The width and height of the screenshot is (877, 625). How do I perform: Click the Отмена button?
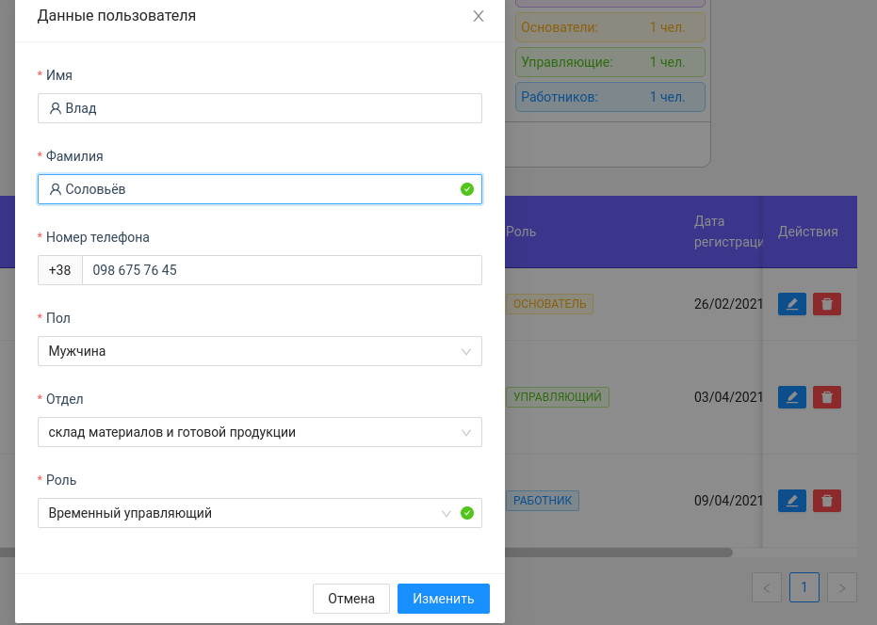[351, 599]
